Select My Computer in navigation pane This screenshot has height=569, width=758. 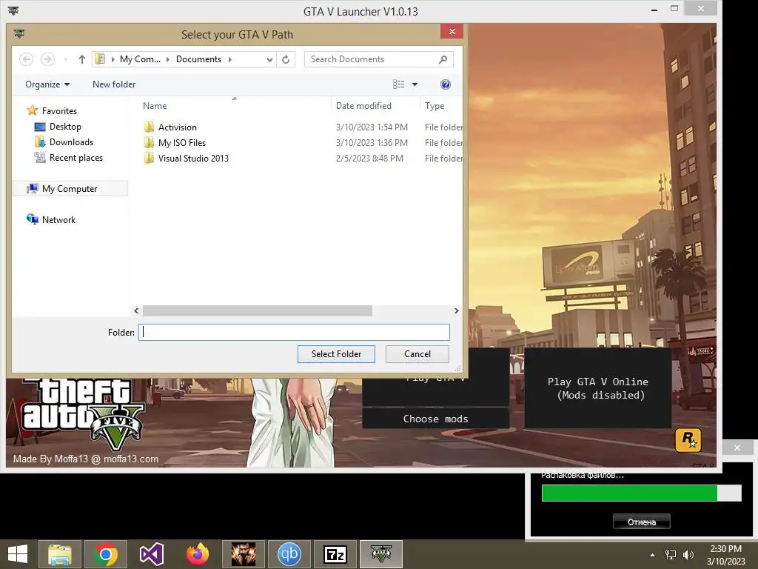coord(70,188)
